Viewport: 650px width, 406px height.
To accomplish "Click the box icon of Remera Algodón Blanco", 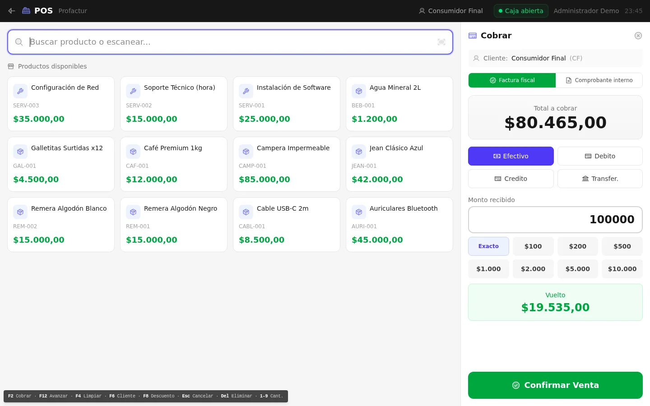I will point(20,212).
